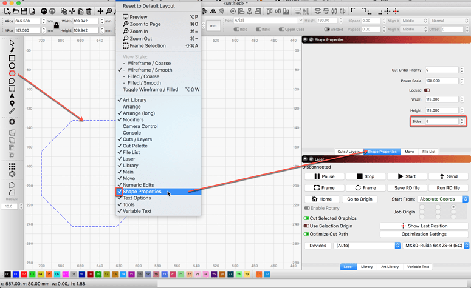The width and height of the screenshot is (471, 288).
Task: Toggle Enable Rotary switch
Action: pyautogui.click(x=307, y=208)
